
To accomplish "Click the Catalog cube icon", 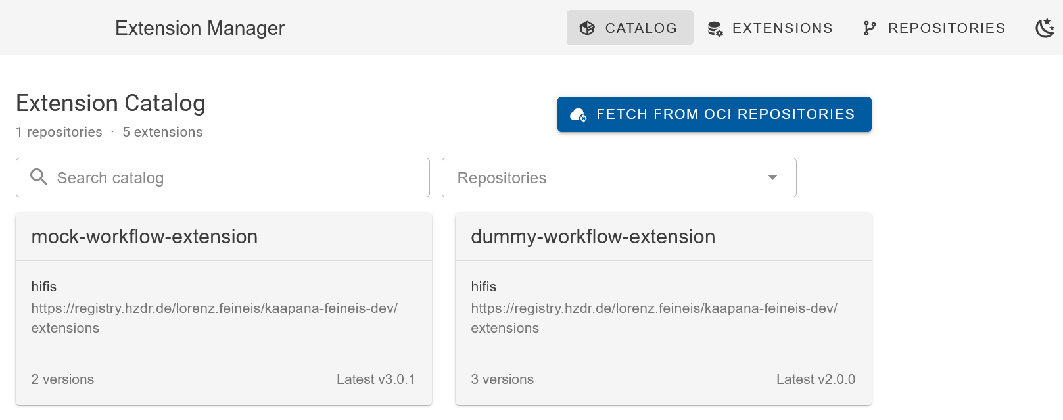I will (587, 28).
